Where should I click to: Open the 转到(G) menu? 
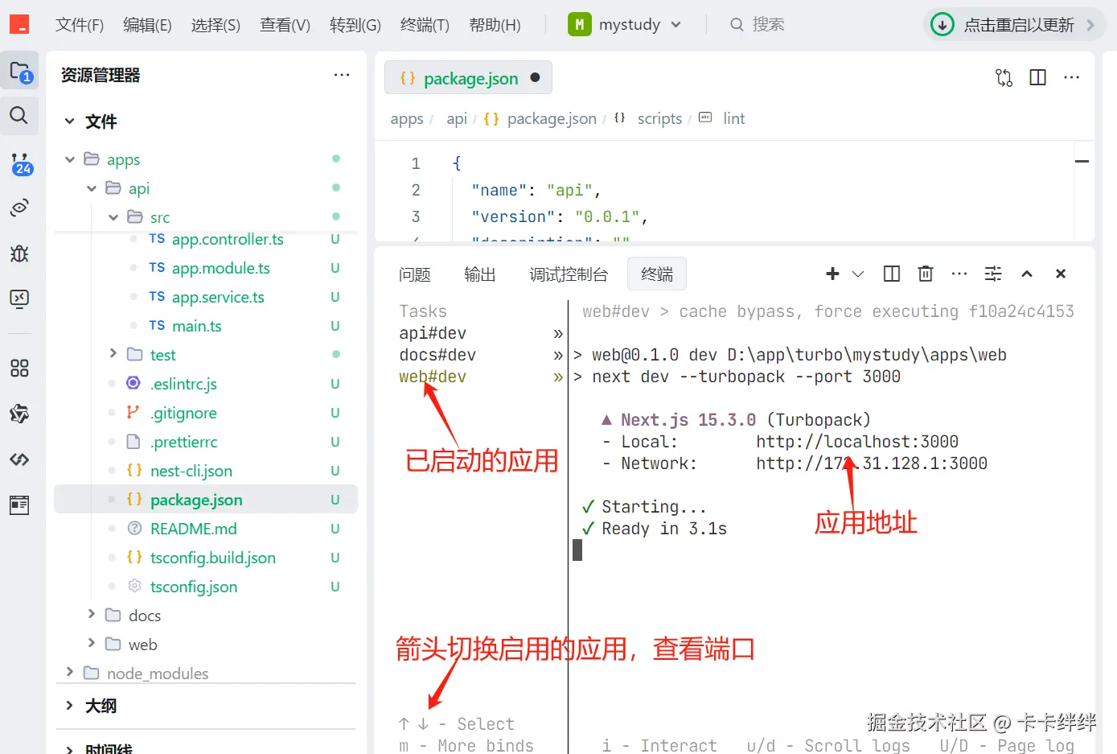[355, 25]
